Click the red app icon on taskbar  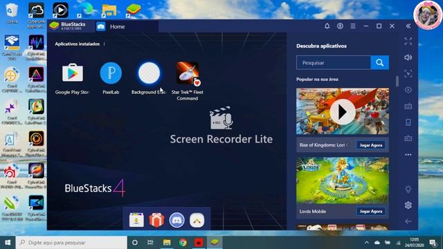pos(199,243)
